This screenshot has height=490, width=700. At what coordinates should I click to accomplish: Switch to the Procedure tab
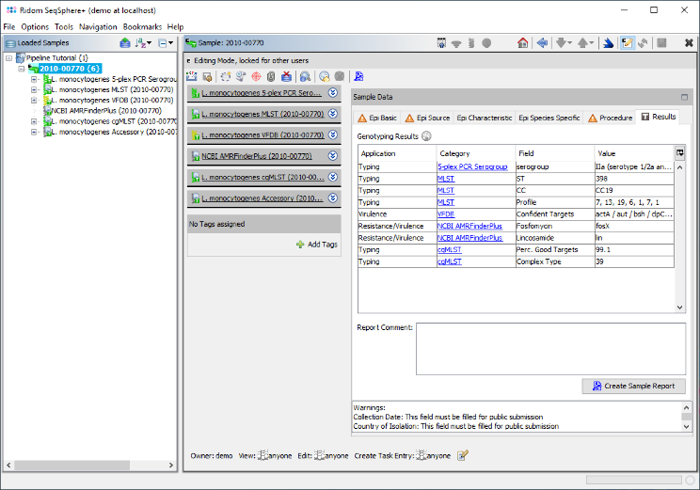(611, 118)
